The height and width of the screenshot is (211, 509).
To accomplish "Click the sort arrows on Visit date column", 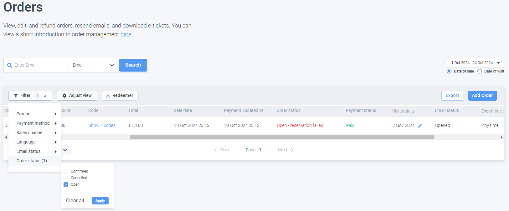I will 413,112.
